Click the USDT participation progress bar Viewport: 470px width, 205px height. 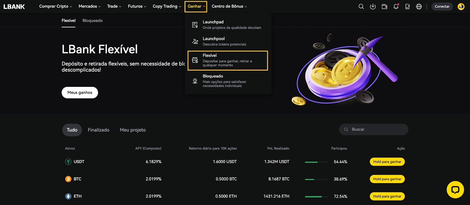click(316, 162)
